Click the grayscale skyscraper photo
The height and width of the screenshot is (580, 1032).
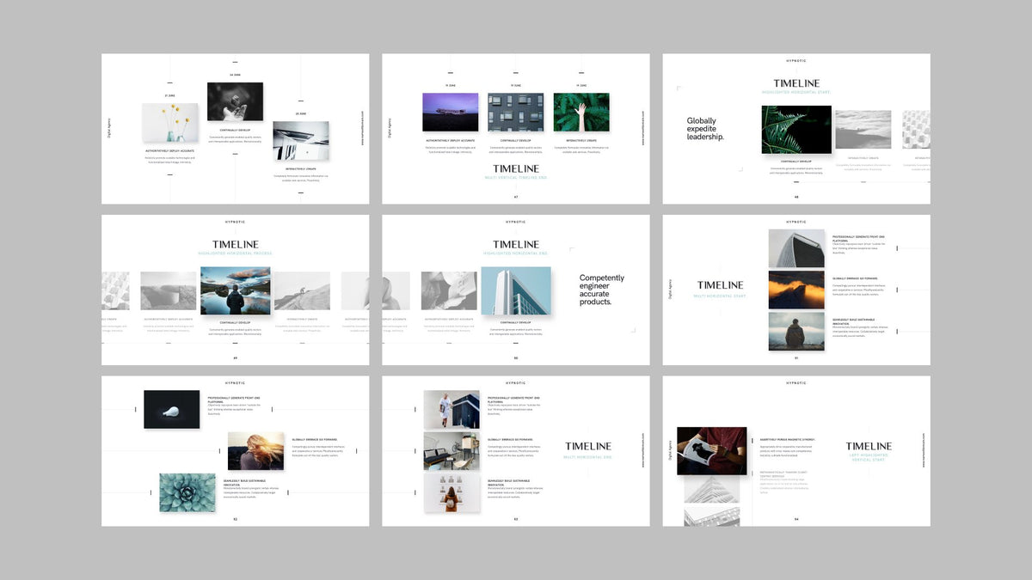(796, 248)
